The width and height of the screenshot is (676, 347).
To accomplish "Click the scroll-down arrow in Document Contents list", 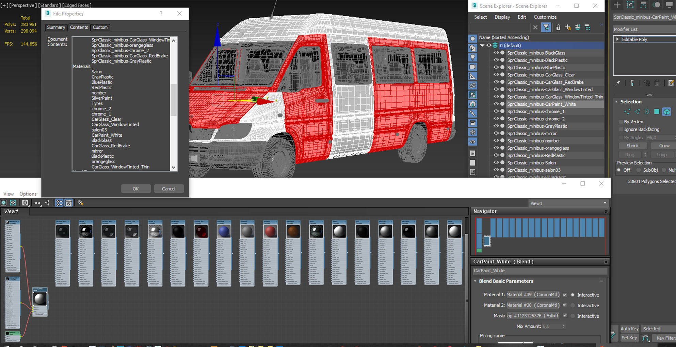I will point(174,167).
